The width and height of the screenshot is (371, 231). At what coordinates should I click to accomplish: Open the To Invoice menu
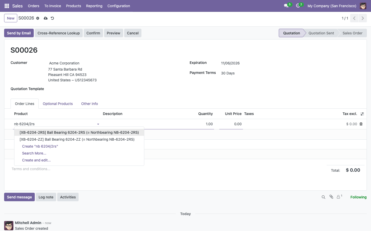click(x=53, y=6)
